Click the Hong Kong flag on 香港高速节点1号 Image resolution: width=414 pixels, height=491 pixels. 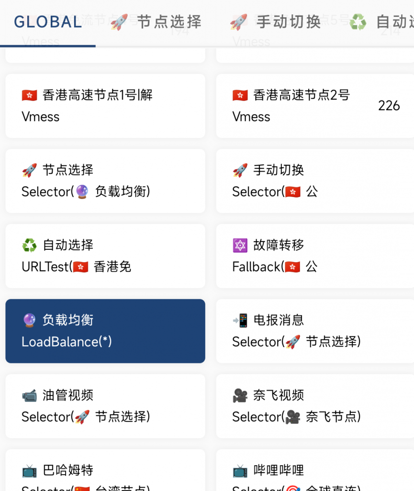pyautogui.click(x=29, y=95)
